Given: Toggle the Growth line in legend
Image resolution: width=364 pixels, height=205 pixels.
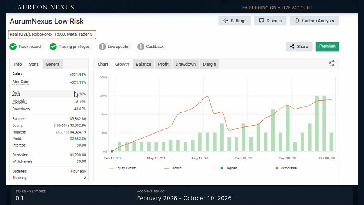Looking at the screenshot, I should [173, 168].
